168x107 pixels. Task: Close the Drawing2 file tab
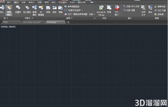[63, 22]
